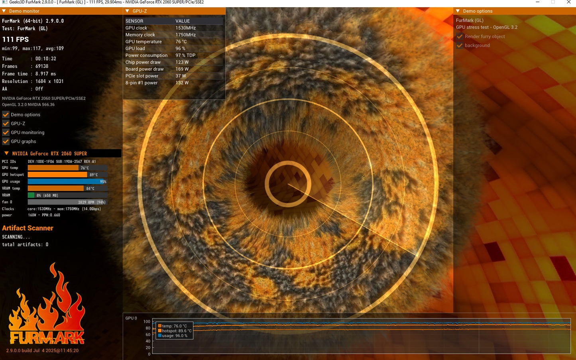Uncheck the background checkbox
This screenshot has width=576, height=360.
tap(460, 45)
